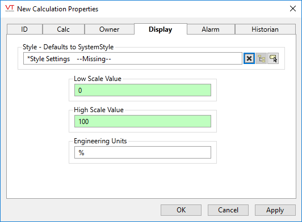Confirm with the OK button
The height and width of the screenshot is (222, 302).
(x=181, y=210)
